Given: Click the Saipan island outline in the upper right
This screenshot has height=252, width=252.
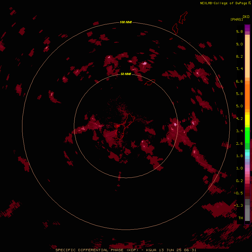Looking at the screenshot, I should point(183,18).
